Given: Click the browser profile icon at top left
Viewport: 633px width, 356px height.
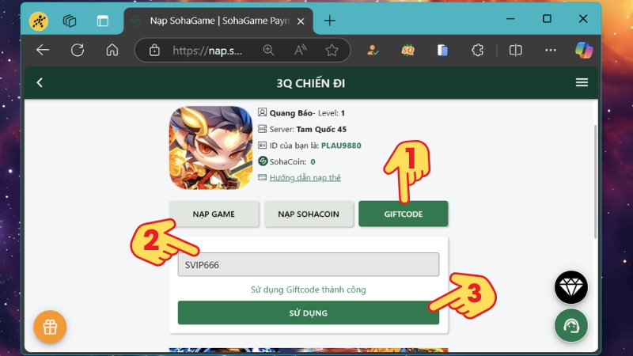Looking at the screenshot, I should pos(39,21).
